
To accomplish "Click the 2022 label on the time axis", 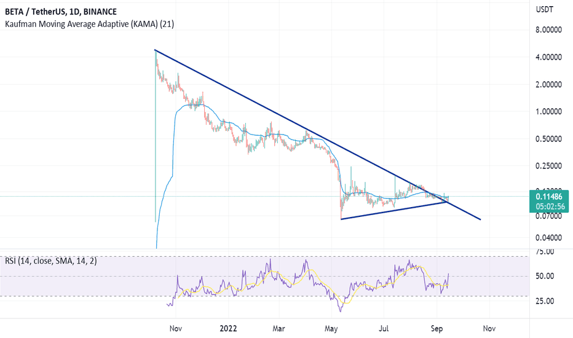I will pyautogui.click(x=228, y=329).
